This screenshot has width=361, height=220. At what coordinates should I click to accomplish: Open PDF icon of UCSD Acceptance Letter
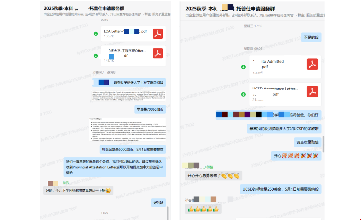[x=312, y=92]
